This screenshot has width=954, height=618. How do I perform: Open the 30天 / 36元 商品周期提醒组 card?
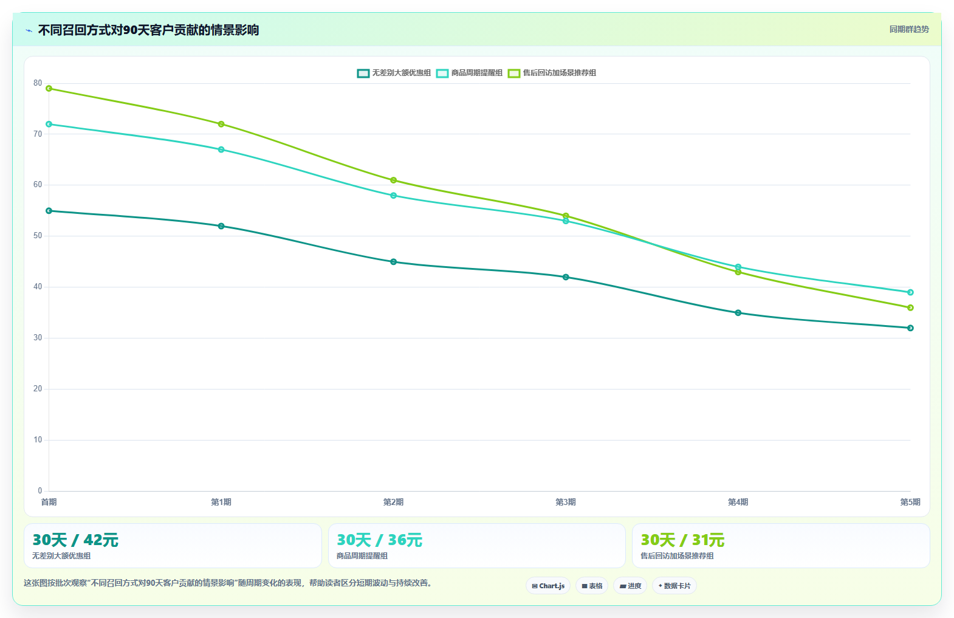477,546
